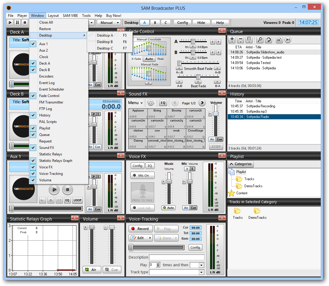Click the Aux 1 round stop button
The width and height of the screenshot is (329, 286).
(67, 190)
